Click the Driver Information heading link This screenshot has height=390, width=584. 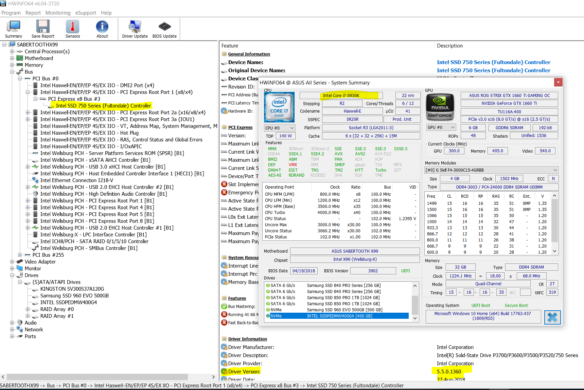click(x=247, y=339)
